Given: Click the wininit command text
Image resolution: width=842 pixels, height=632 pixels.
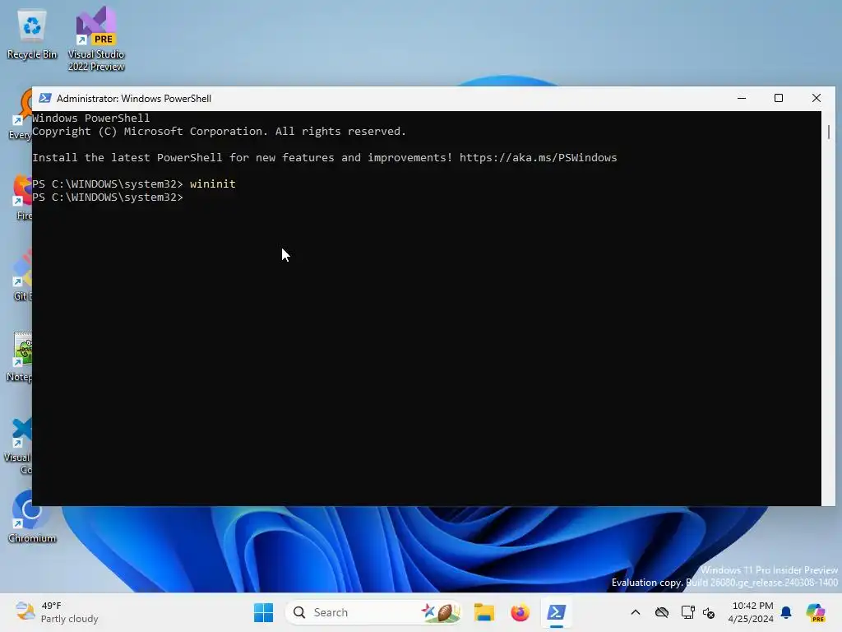Looking at the screenshot, I should point(213,184).
